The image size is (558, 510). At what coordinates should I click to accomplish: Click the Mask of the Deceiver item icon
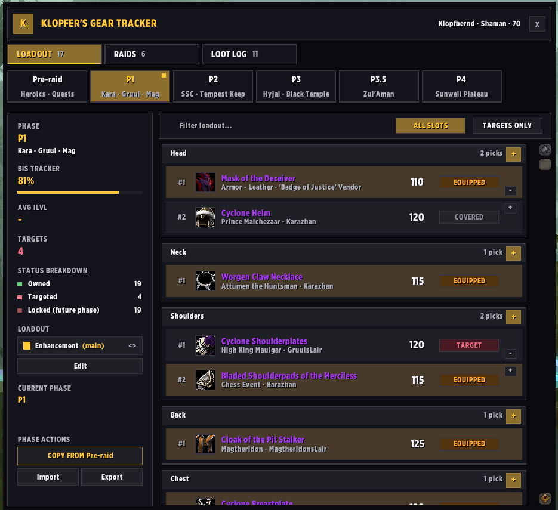click(x=205, y=182)
